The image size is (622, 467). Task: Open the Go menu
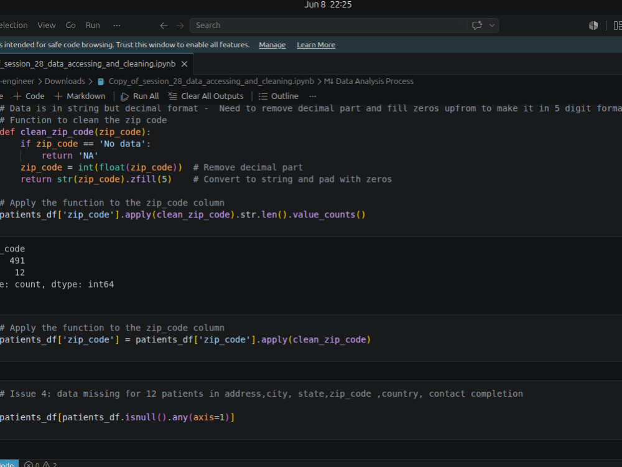(x=71, y=26)
